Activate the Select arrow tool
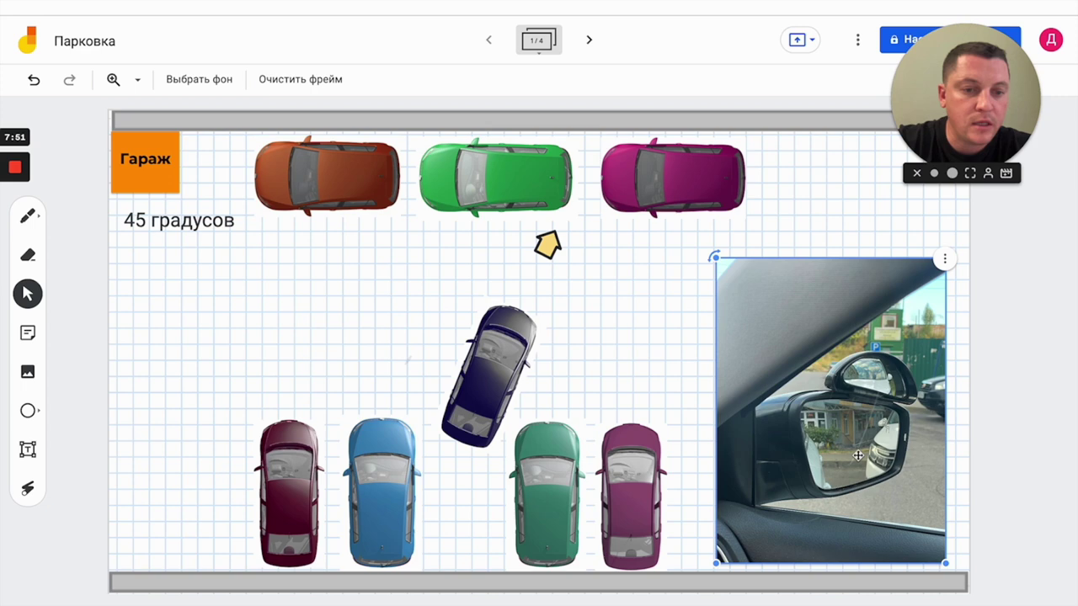Viewport: 1078px width, 606px height. [x=28, y=294]
